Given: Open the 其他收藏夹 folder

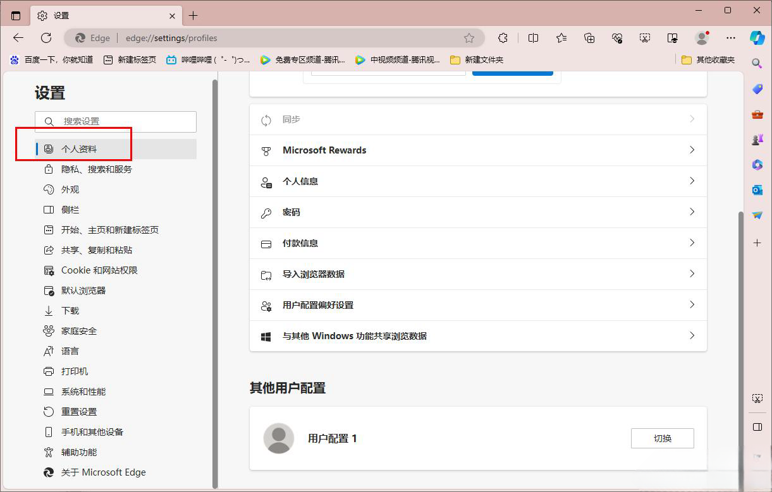Looking at the screenshot, I should [708, 59].
